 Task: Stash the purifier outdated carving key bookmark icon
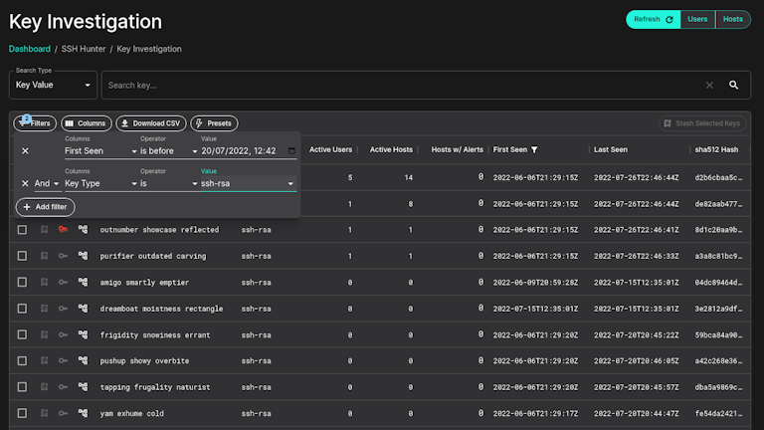[45, 256]
